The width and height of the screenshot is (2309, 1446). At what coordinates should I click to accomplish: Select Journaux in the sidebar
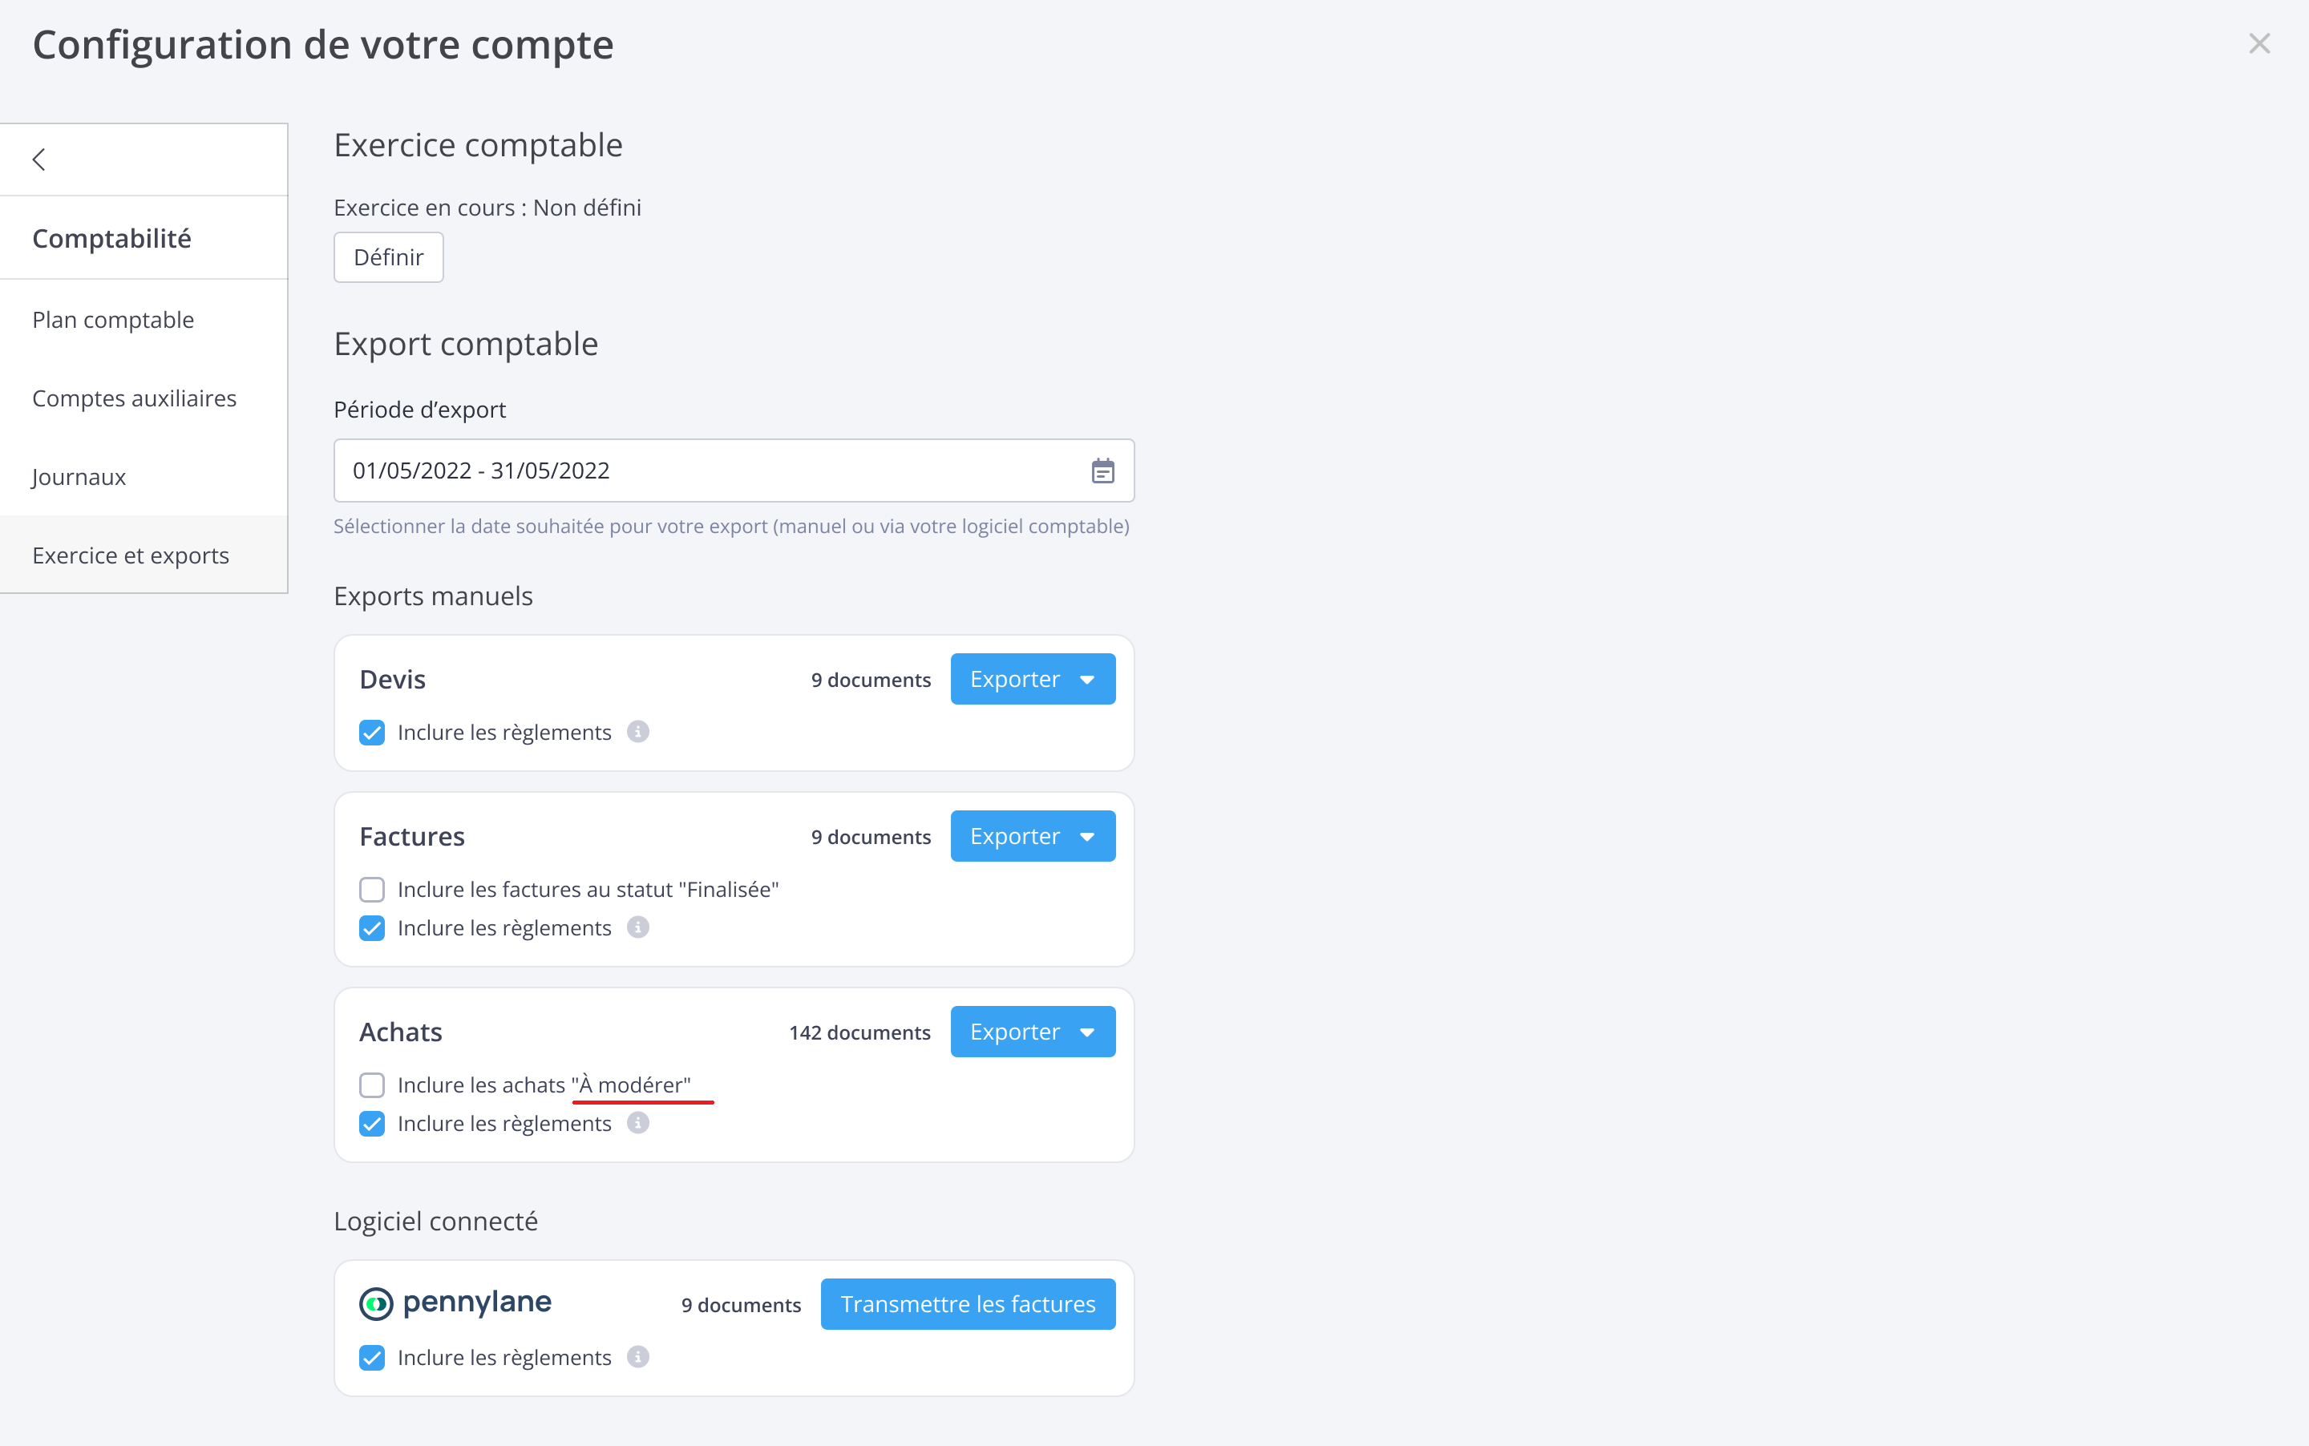pyautogui.click(x=79, y=476)
